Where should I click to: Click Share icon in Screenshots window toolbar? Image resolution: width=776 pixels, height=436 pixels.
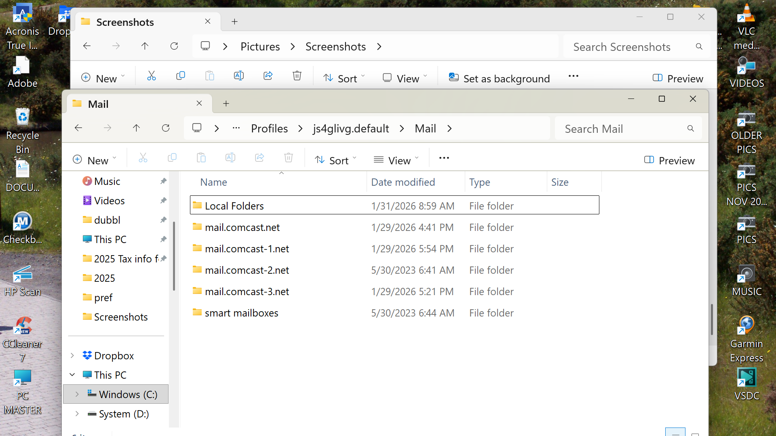[x=268, y=76]
